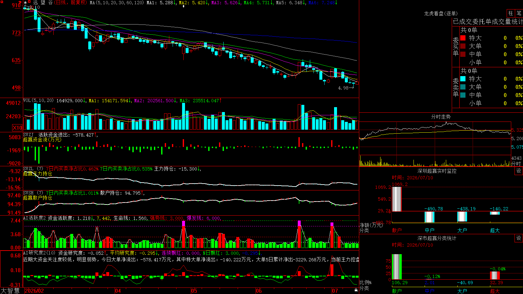
Task: Click the 深圳超赢实时监控 panel title
Action: pos(437,171)
